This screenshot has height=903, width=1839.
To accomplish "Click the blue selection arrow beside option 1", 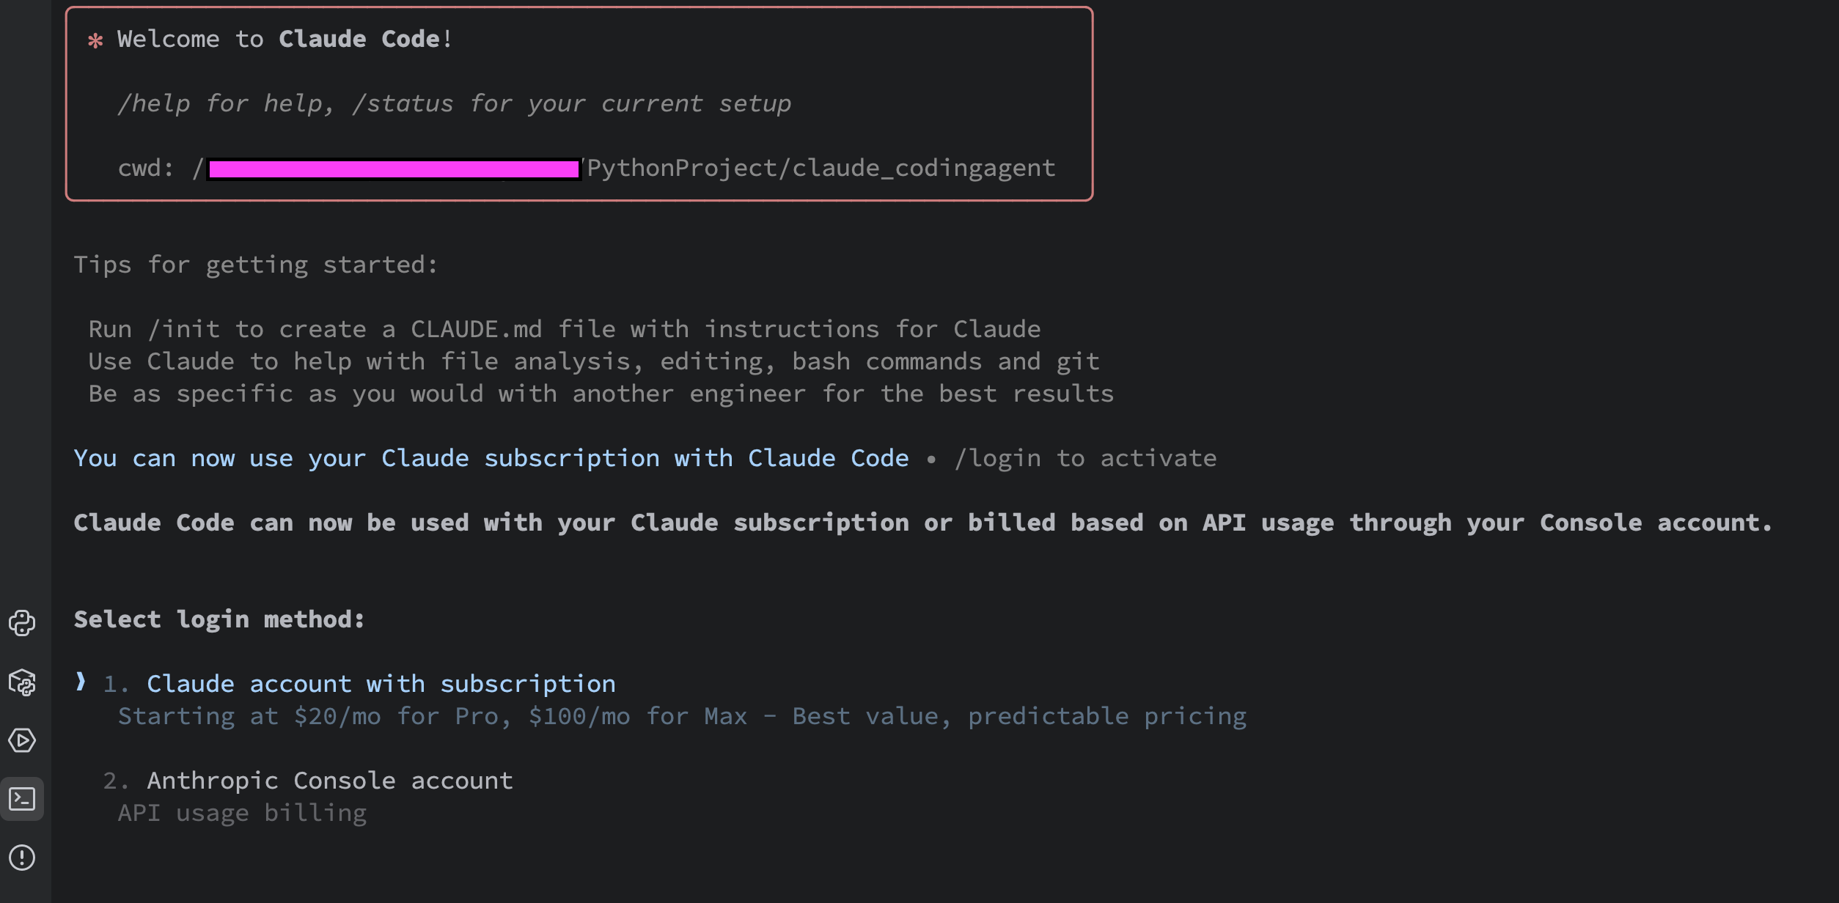I will point(81,682).
